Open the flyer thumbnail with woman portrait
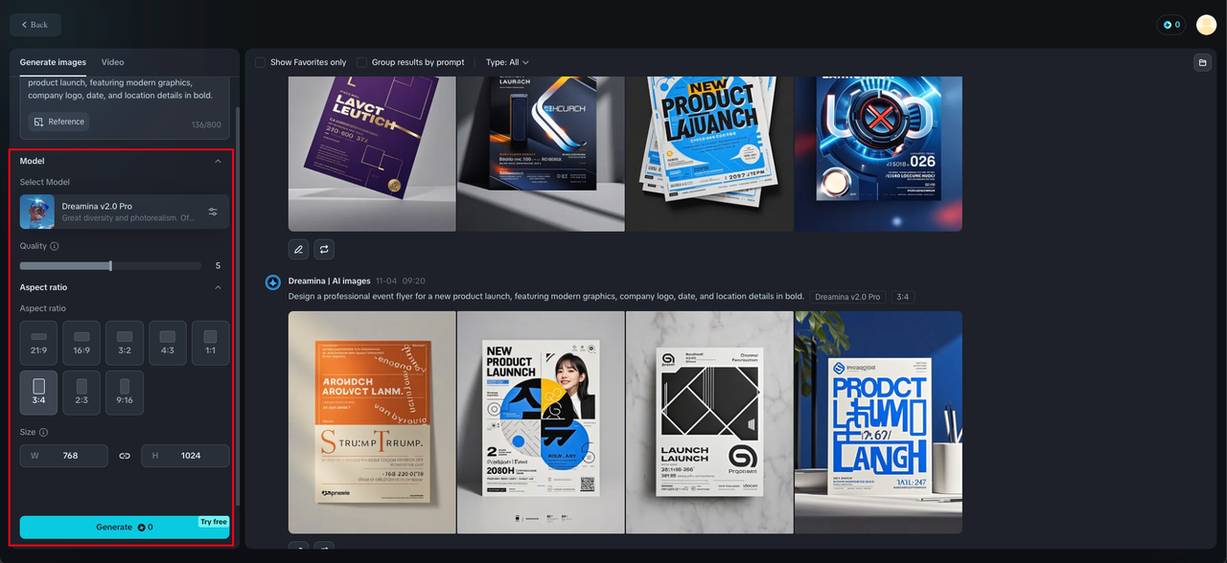 pos(541,422)
